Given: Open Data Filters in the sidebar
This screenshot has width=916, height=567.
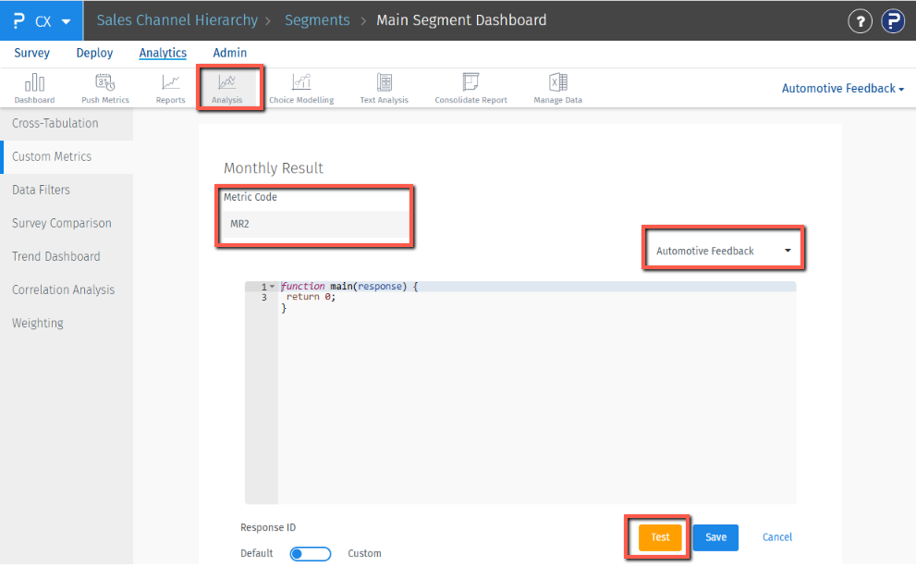Looking at the screenshot, I should [67, 190].
